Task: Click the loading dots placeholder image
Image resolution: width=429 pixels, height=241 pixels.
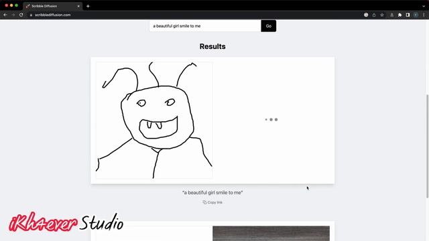Action: 271,119
